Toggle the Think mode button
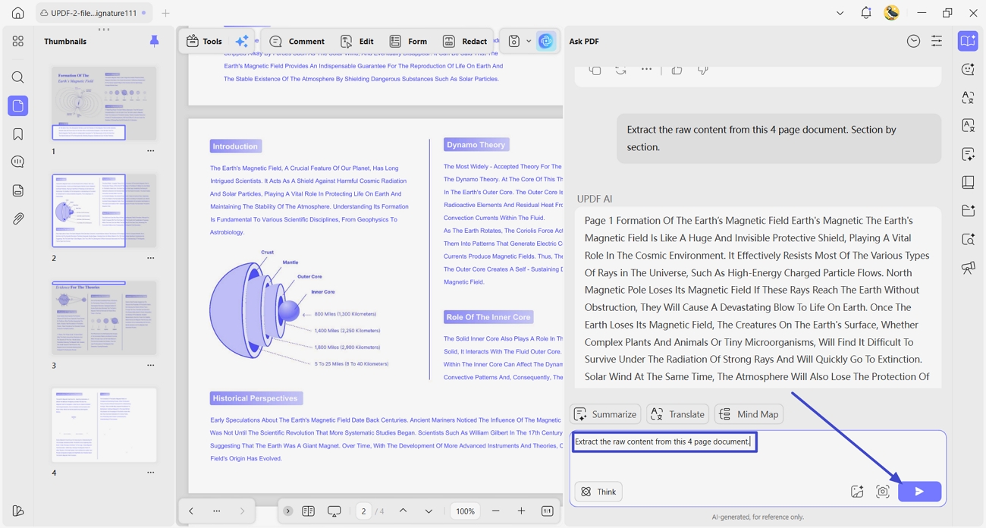 [598, 492]
